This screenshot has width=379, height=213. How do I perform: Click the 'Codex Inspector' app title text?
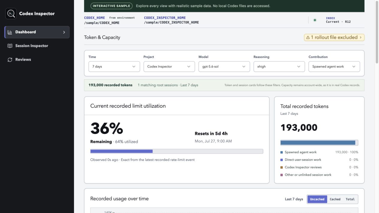click(37, 13)
